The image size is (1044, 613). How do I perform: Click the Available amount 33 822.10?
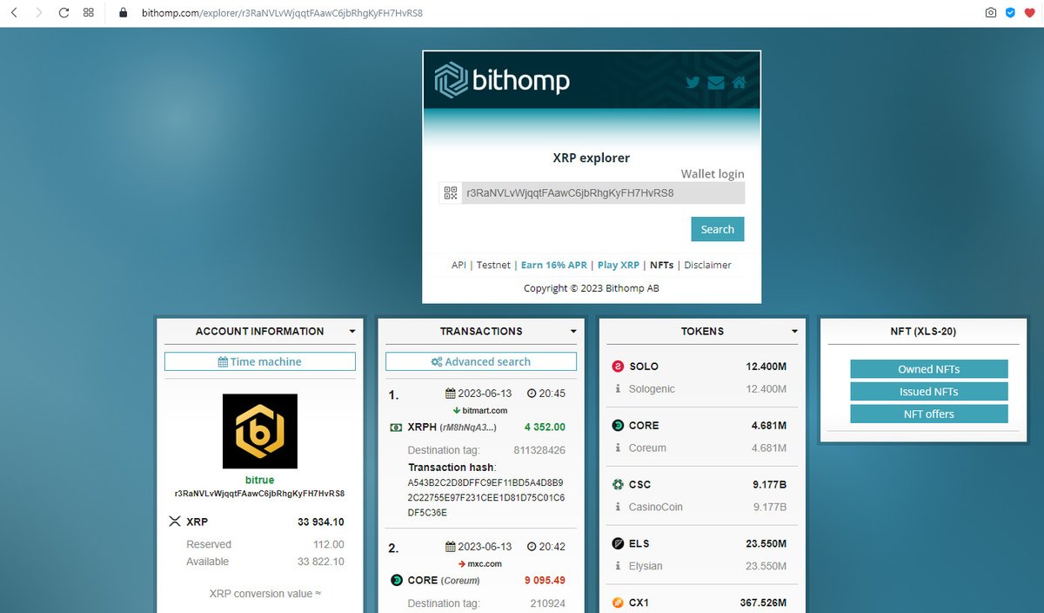(x=320, y=562)
